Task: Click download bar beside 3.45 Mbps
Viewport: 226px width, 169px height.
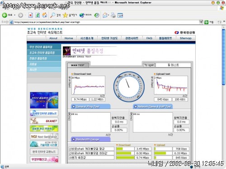Action: click(125, 149)
